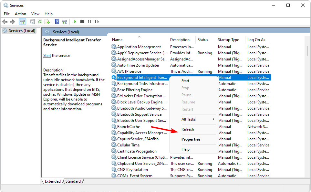Click the green Refresh toolbar icon
The width and height of the screenshot is (311, 192).
click(40, 22)
